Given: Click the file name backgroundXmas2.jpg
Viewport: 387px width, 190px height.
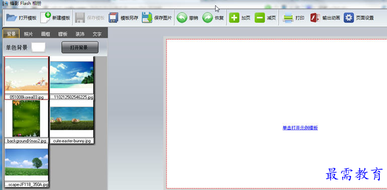Looking at the screenshot, I should pos(26,141).
